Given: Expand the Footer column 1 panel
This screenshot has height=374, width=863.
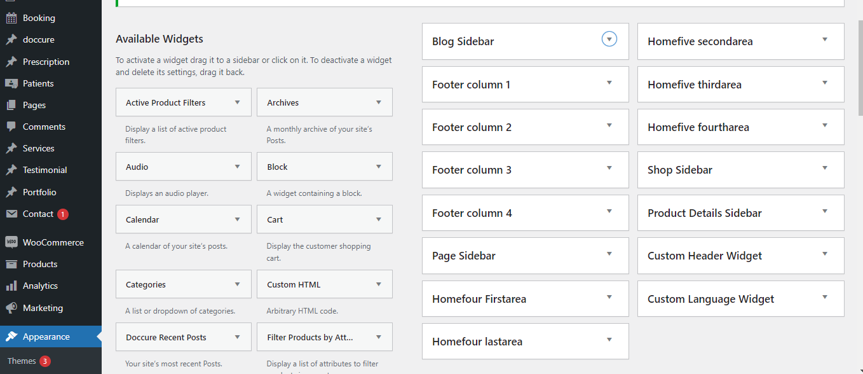Looking at the screenshot, I should coord(609,83).
